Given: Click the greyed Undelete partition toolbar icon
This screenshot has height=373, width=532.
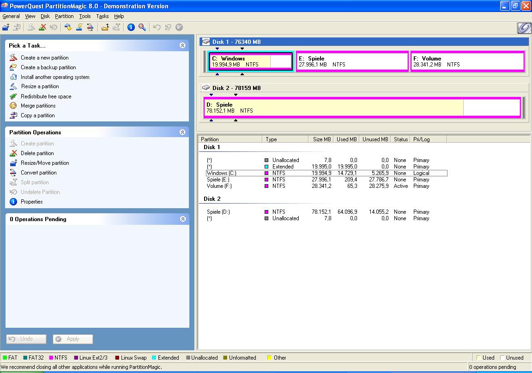Looking at the screenshot, I should (x=54, y=27).
